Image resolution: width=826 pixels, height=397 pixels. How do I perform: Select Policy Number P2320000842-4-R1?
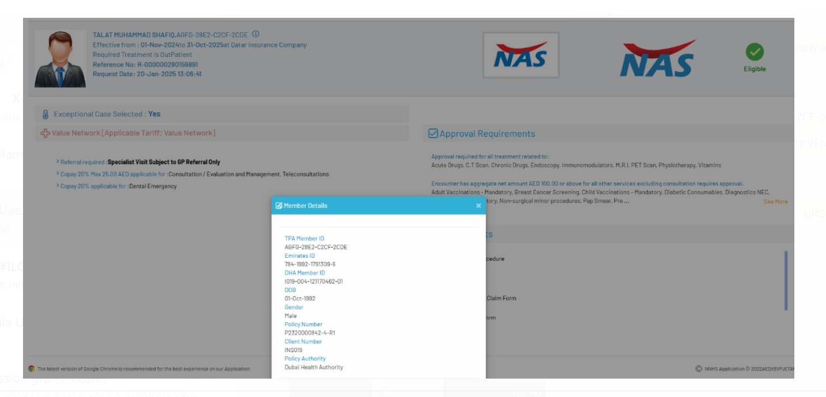[x=310, y=333]
